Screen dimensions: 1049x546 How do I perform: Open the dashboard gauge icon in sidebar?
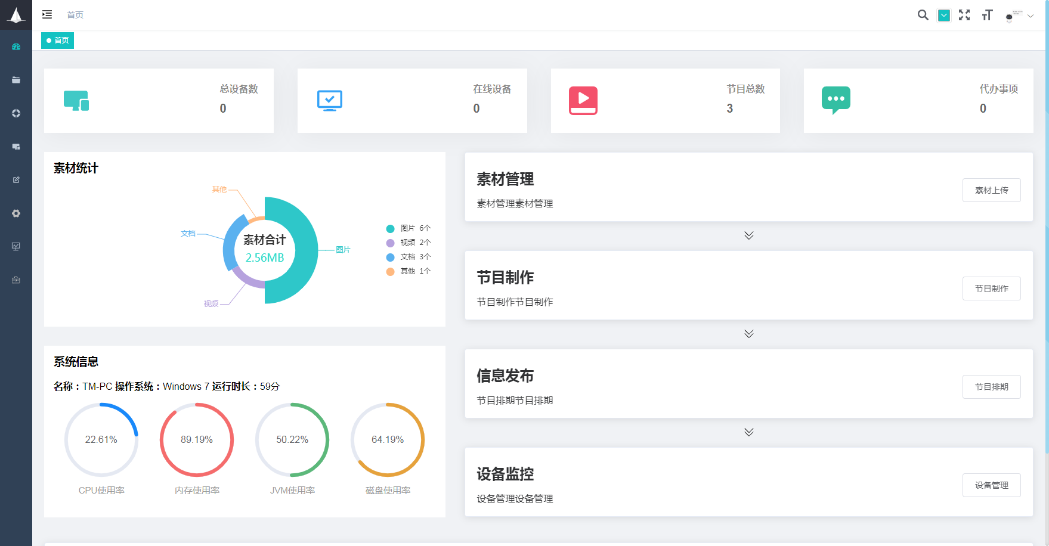[x=16, y=46]
